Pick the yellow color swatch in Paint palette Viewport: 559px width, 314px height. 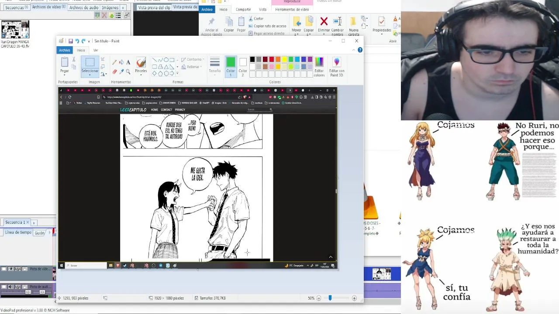tap(284, 59)
